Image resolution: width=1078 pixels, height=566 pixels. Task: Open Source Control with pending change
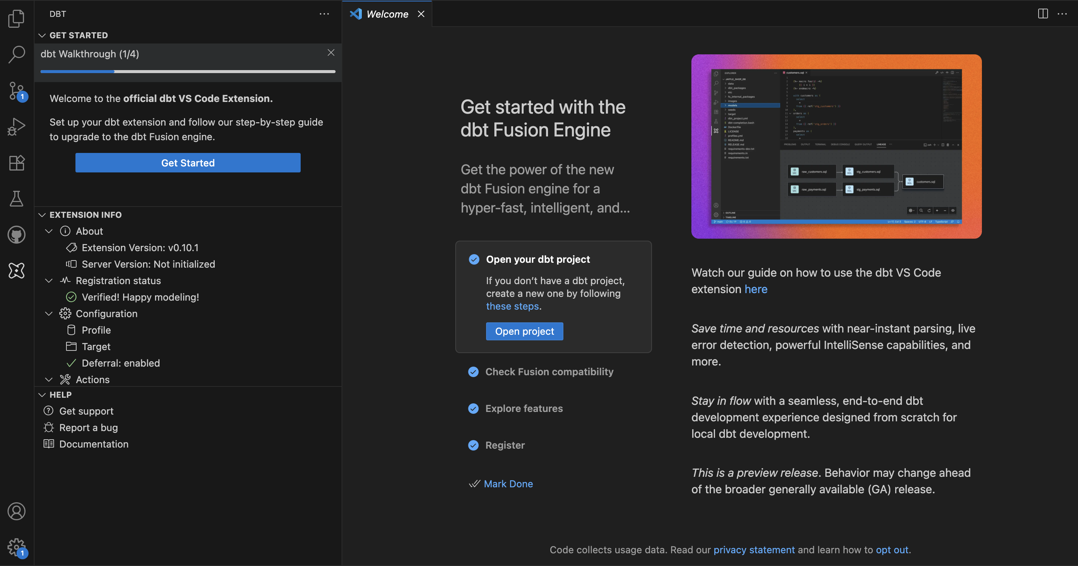16,90
